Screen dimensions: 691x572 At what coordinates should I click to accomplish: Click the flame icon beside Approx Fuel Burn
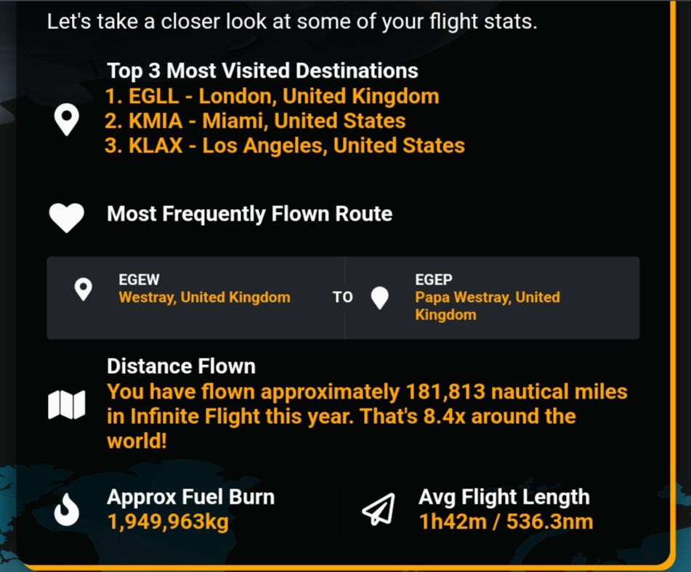[67, 510]
